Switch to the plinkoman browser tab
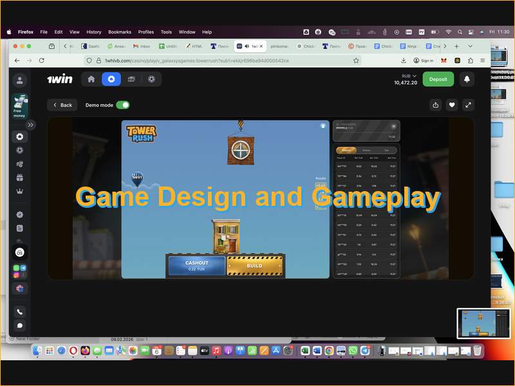 pos(278,46)
